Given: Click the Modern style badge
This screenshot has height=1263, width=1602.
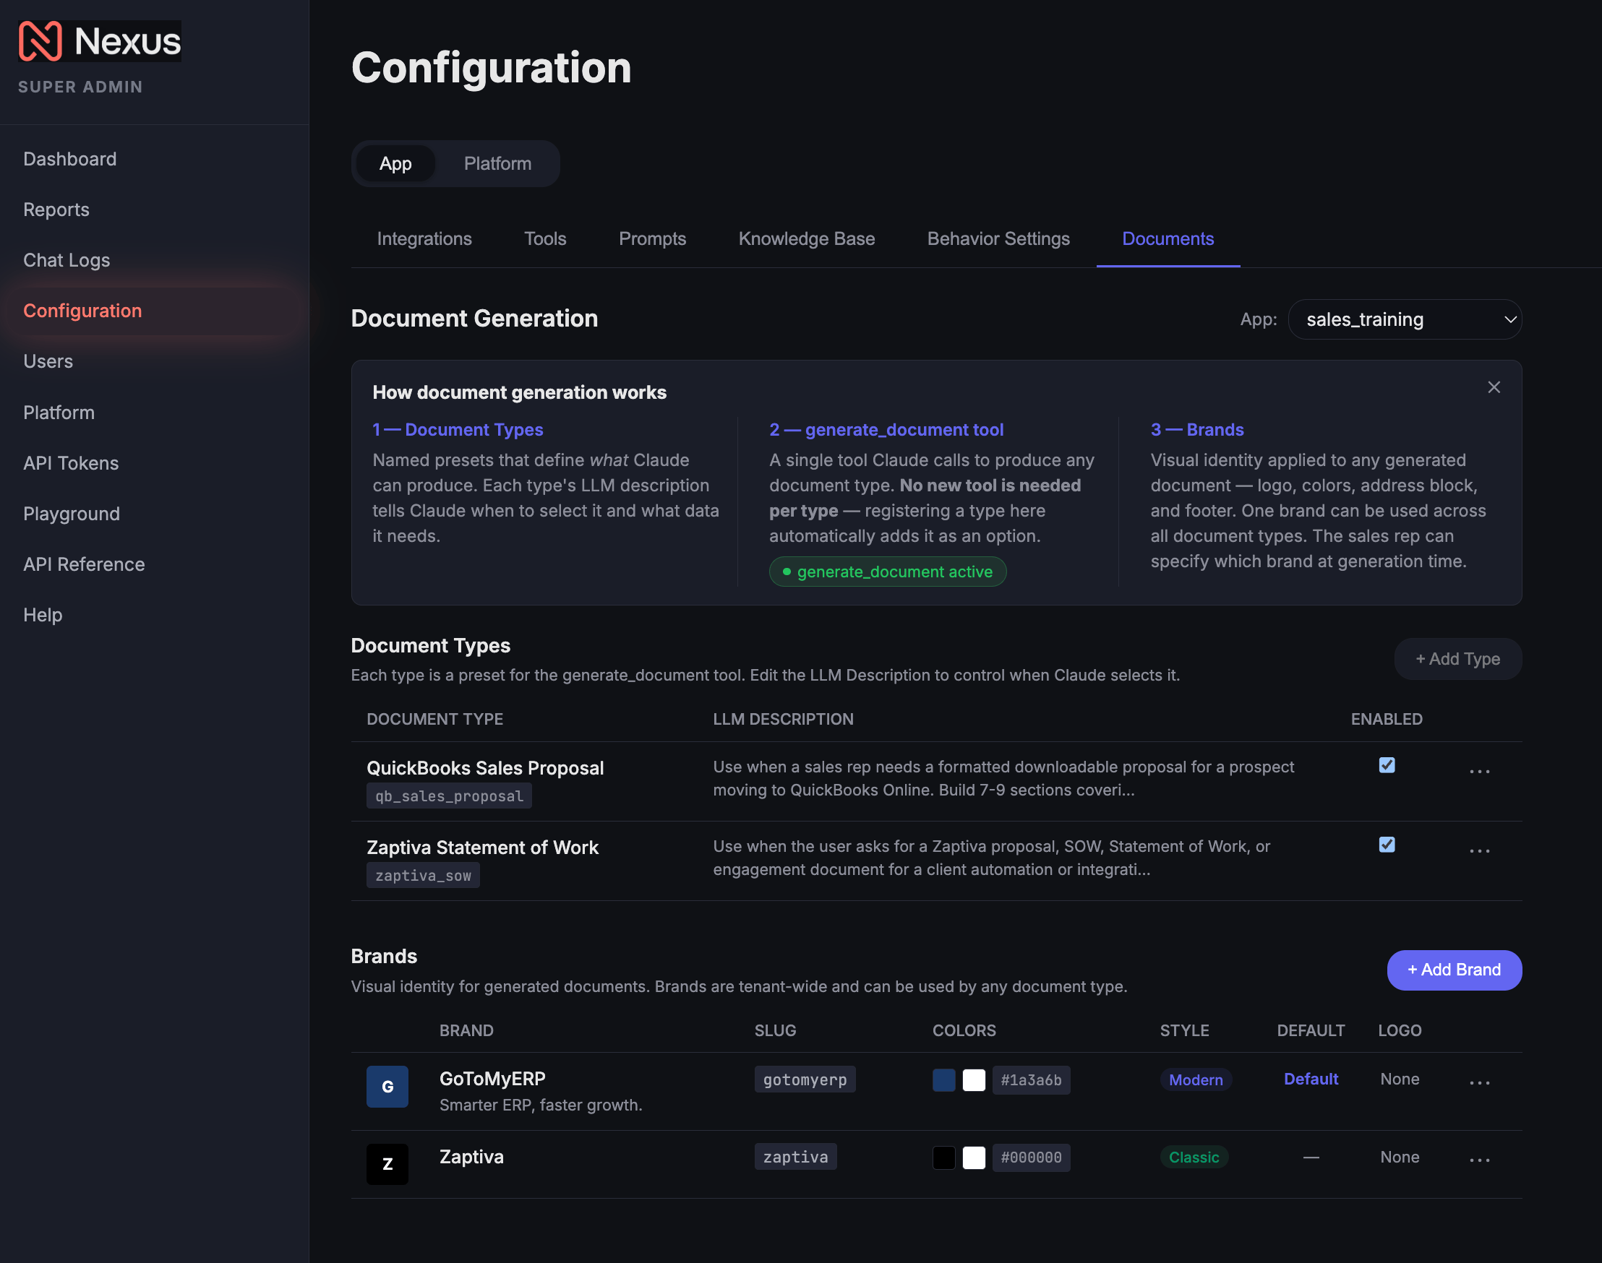Looking at the screenshot, I should point(1195,1079).
